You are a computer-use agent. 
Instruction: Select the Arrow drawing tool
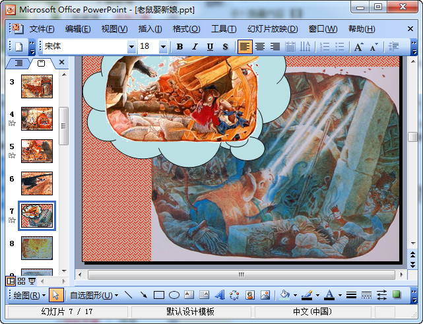click(x=144, y=295)
